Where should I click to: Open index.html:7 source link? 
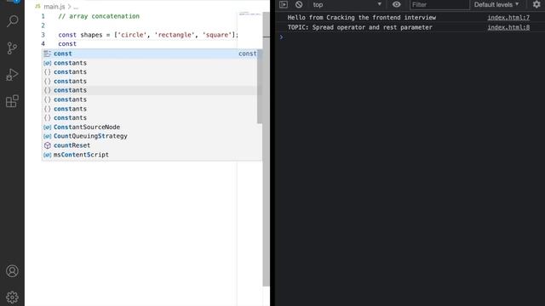pos(508,17)
